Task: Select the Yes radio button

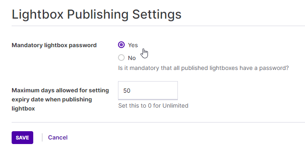Action: (121, 45)
